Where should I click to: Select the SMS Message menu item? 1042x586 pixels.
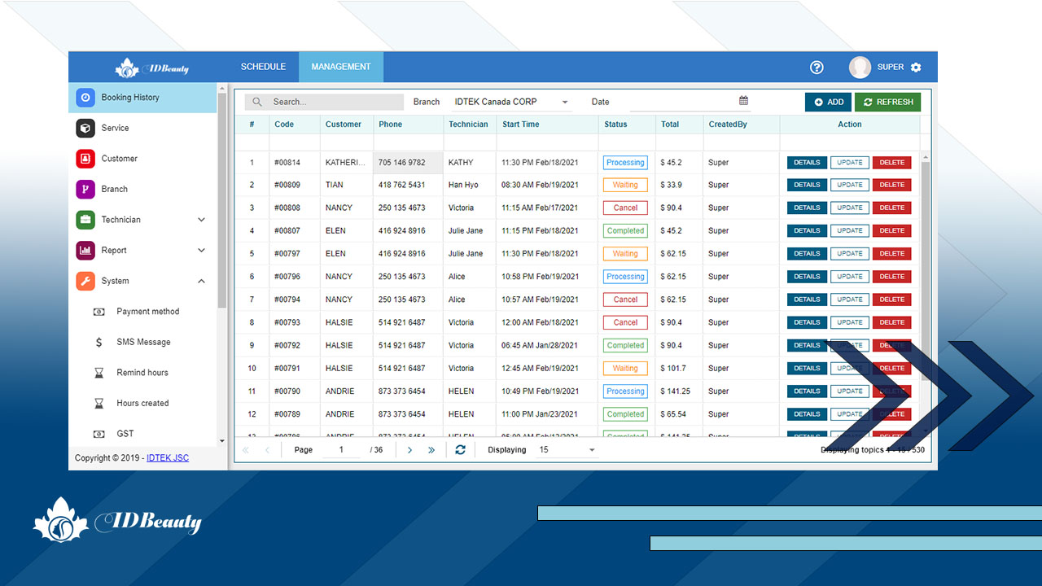tap(143, 343)
